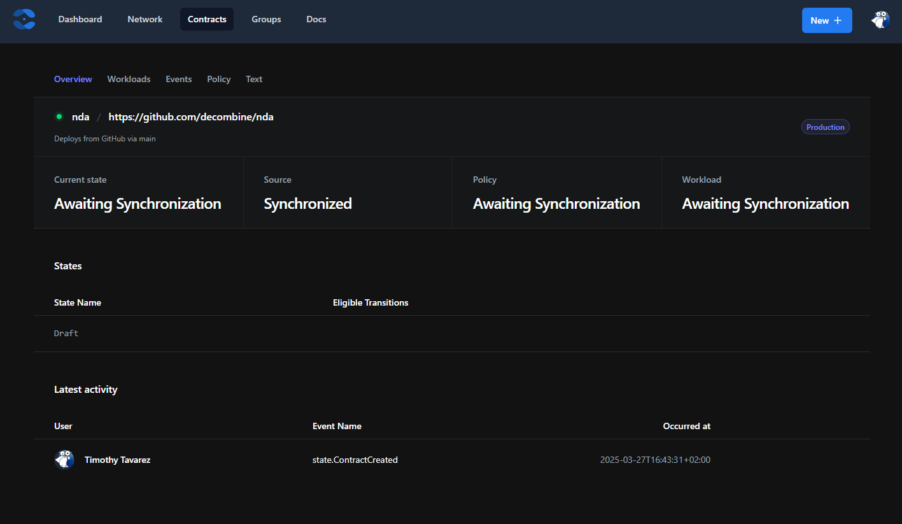Screen dimensions: 902x524
Task: Click the plus icon on the New button
Action: 838,20
